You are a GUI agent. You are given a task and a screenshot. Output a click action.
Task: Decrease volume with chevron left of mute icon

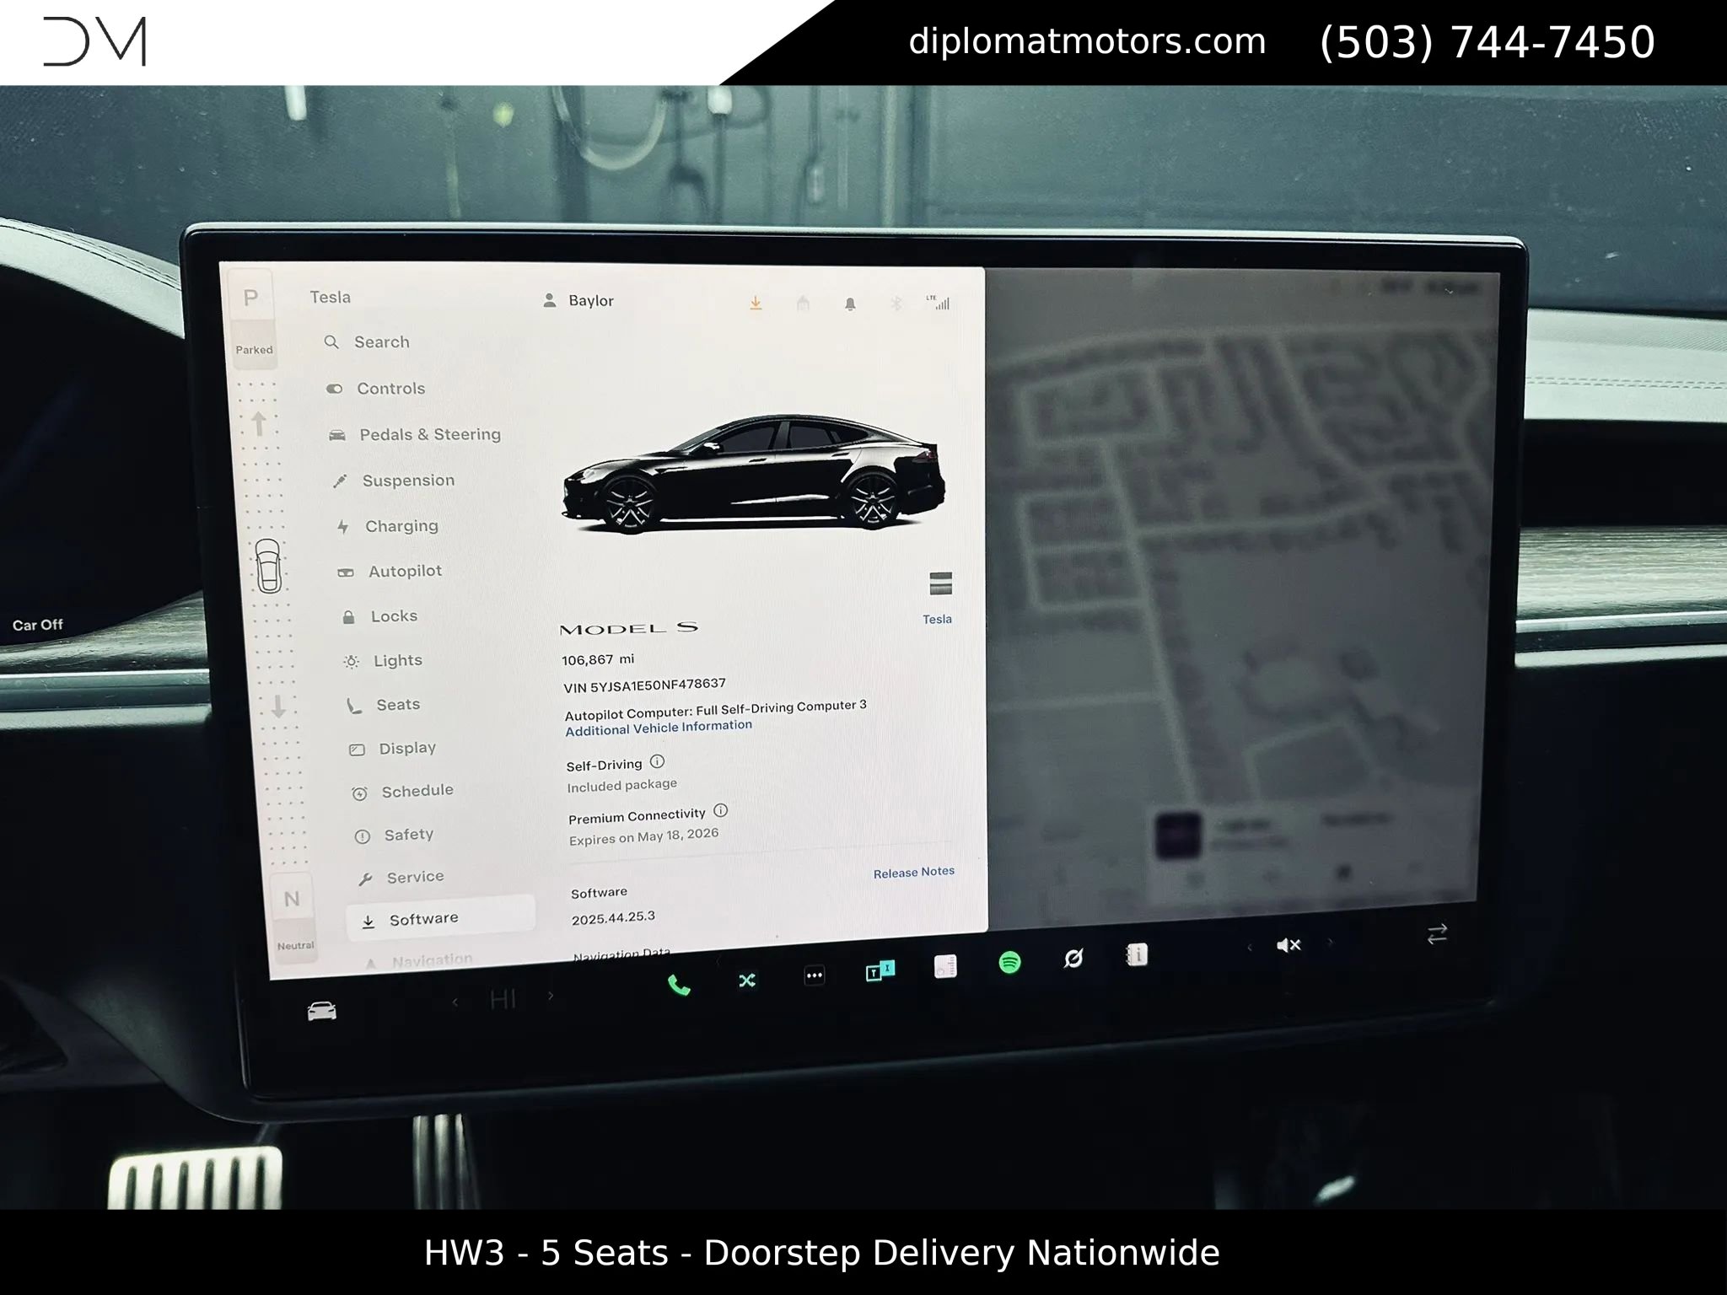tap(1250, 948)
